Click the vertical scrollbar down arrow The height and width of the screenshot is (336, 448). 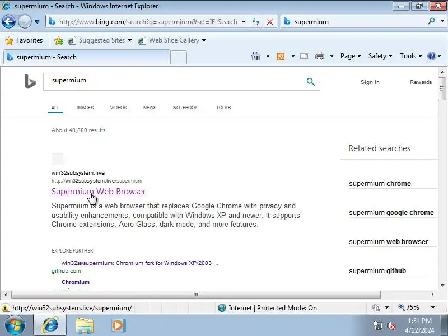(442, 286)
